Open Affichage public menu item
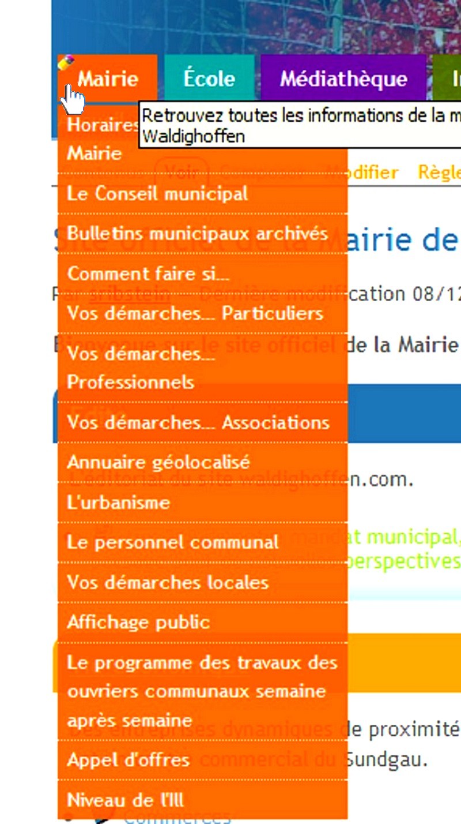This screenshot has height=824, width=461. (138, 622)
